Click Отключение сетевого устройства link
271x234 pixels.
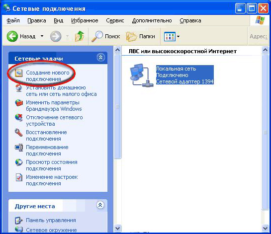pos(54,121)
